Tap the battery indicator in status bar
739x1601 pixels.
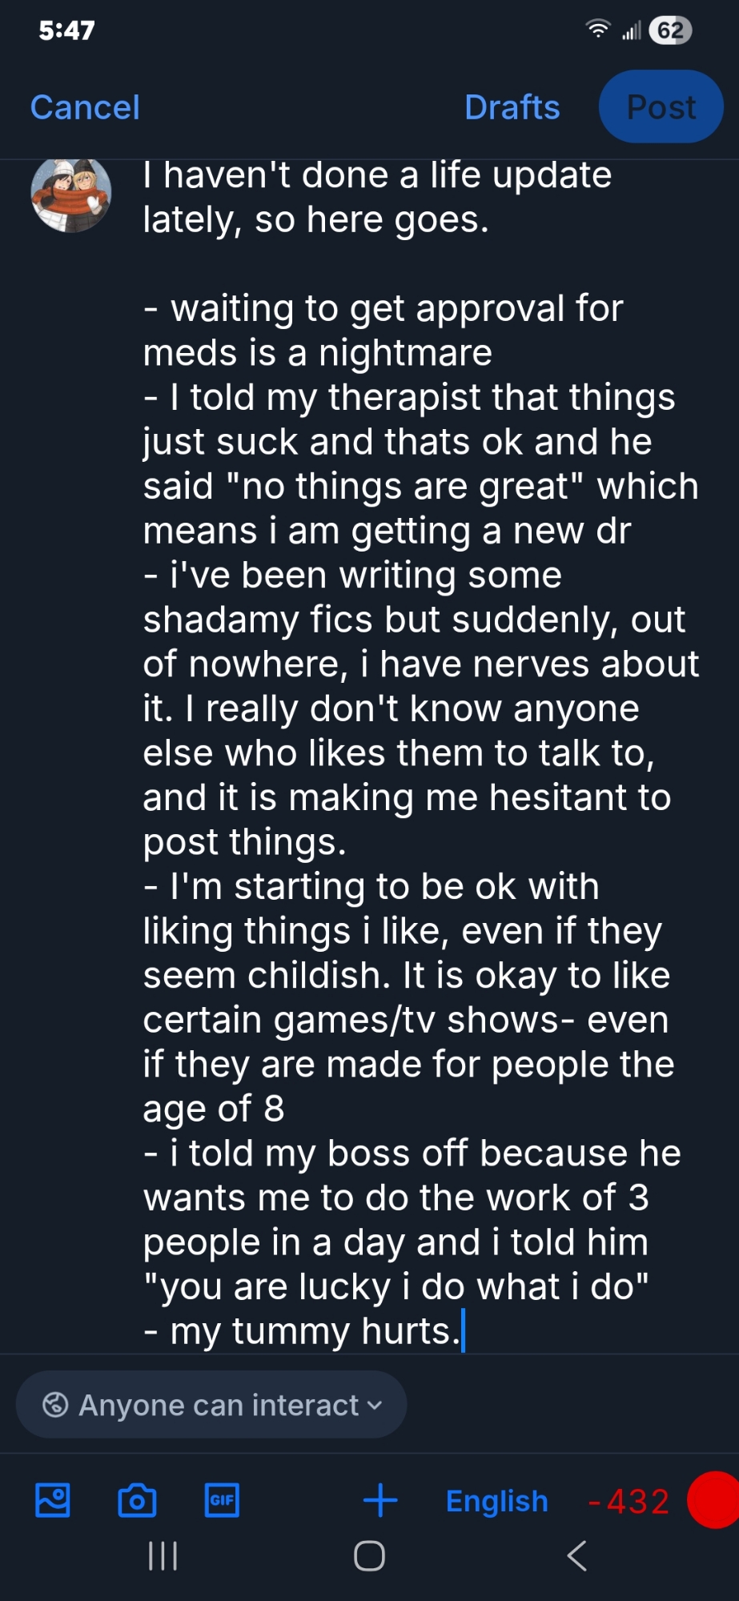(670, 30)
